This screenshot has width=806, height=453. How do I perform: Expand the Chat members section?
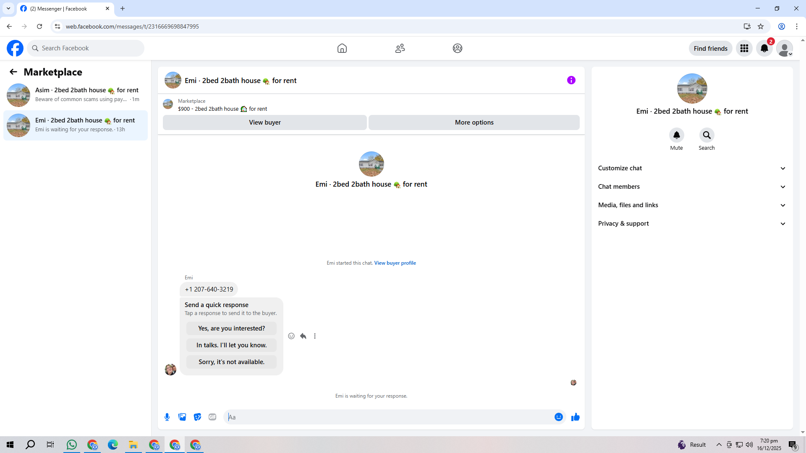pos(692,187)
